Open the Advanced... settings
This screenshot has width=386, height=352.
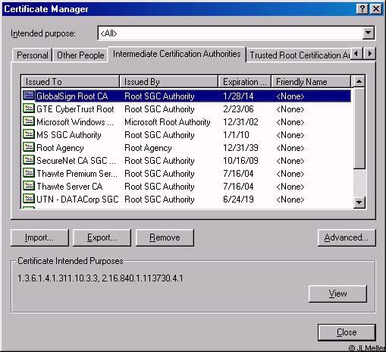tap(347, 237)
